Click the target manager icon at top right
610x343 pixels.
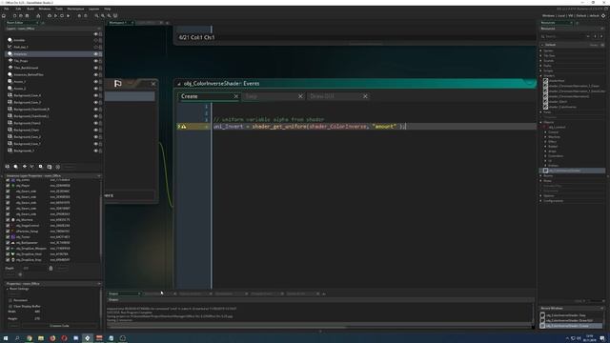[x=603, y=16]
